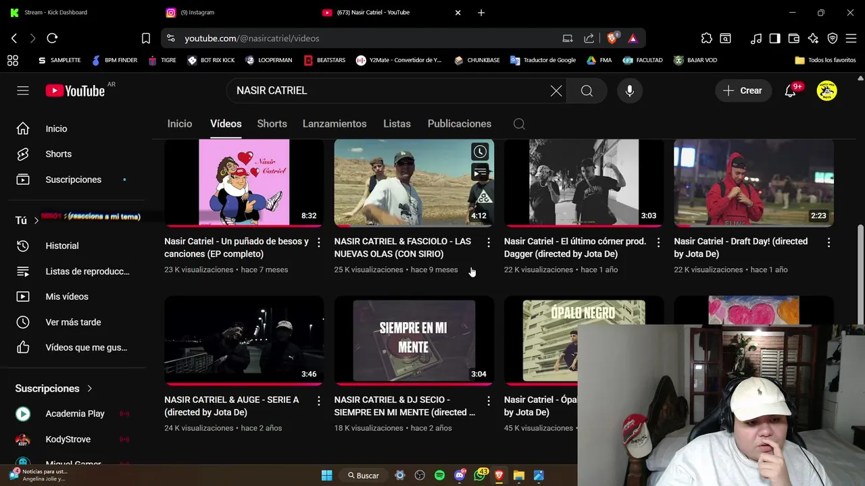Open menu for El último córner video
865x486 pixels.
point(658,242)
